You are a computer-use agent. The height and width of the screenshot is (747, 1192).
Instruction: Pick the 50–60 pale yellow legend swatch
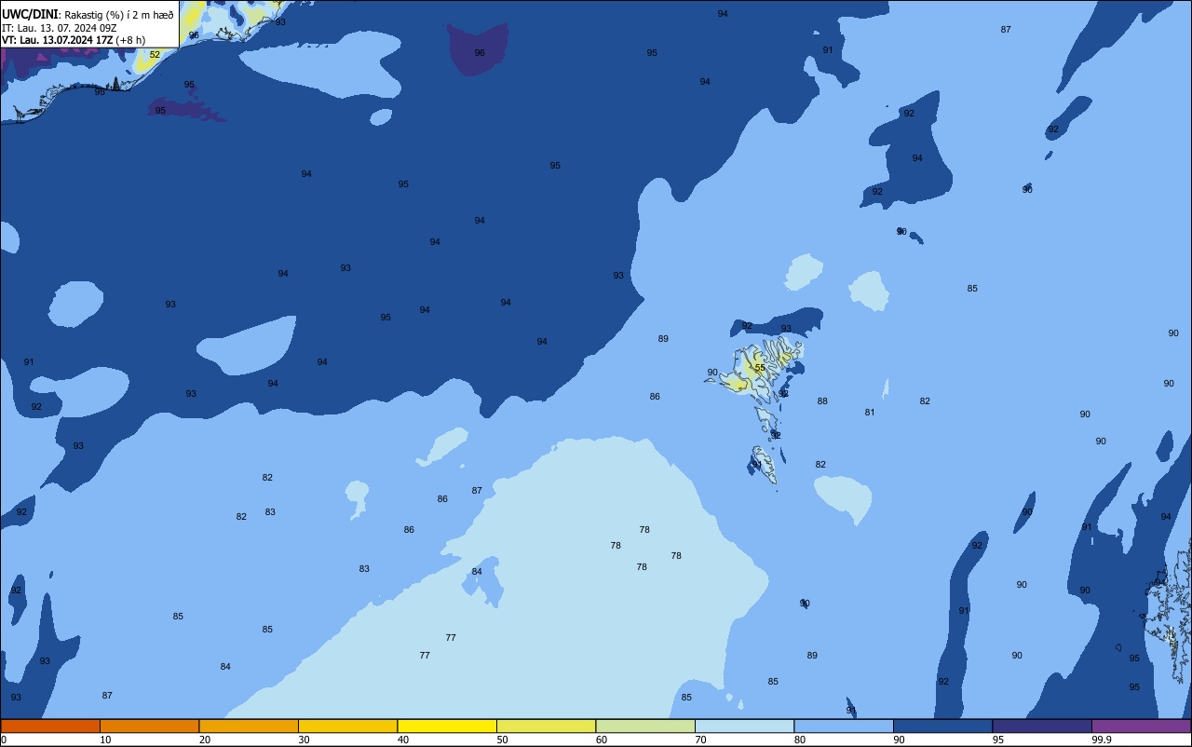[x=546, y=726]
